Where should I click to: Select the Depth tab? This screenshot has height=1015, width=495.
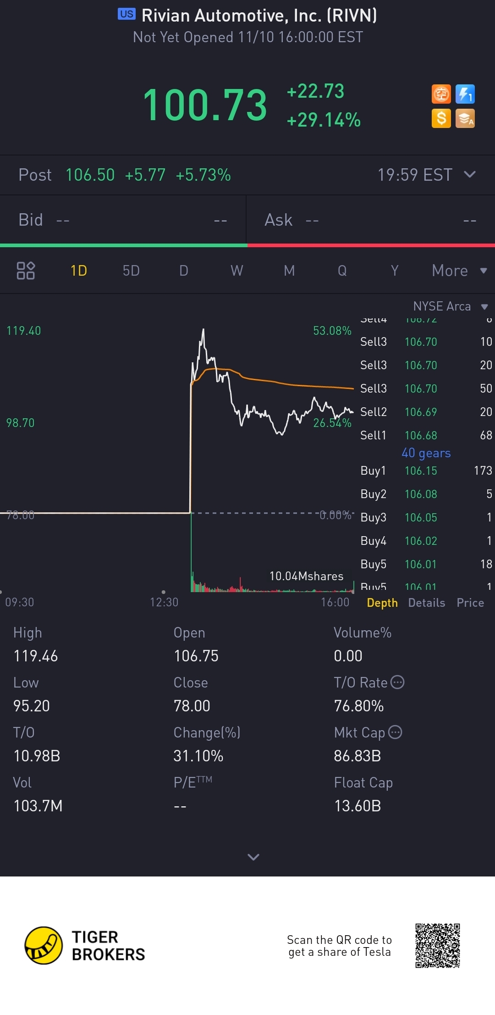click(382, 603)
